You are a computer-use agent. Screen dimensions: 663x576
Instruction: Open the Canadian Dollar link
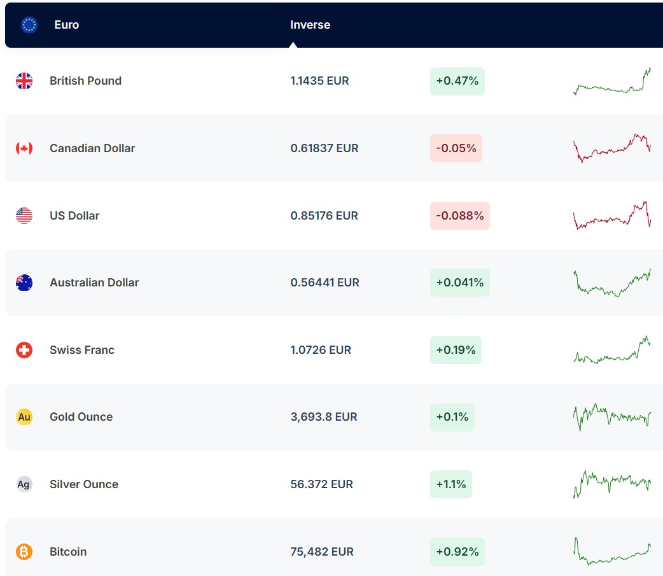92,148
